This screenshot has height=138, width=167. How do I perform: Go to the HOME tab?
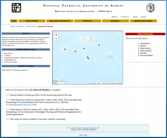14,21
